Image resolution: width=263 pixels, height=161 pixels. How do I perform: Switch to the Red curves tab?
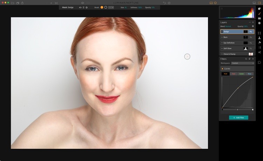pos(234,74)
